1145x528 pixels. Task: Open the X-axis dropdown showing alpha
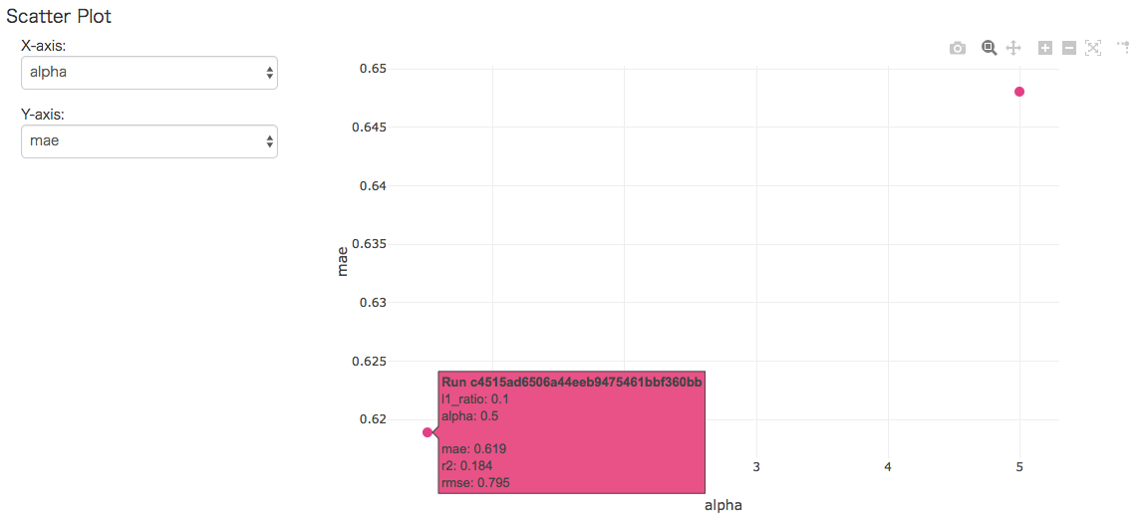pyautogui.click(x=149, y=73)
